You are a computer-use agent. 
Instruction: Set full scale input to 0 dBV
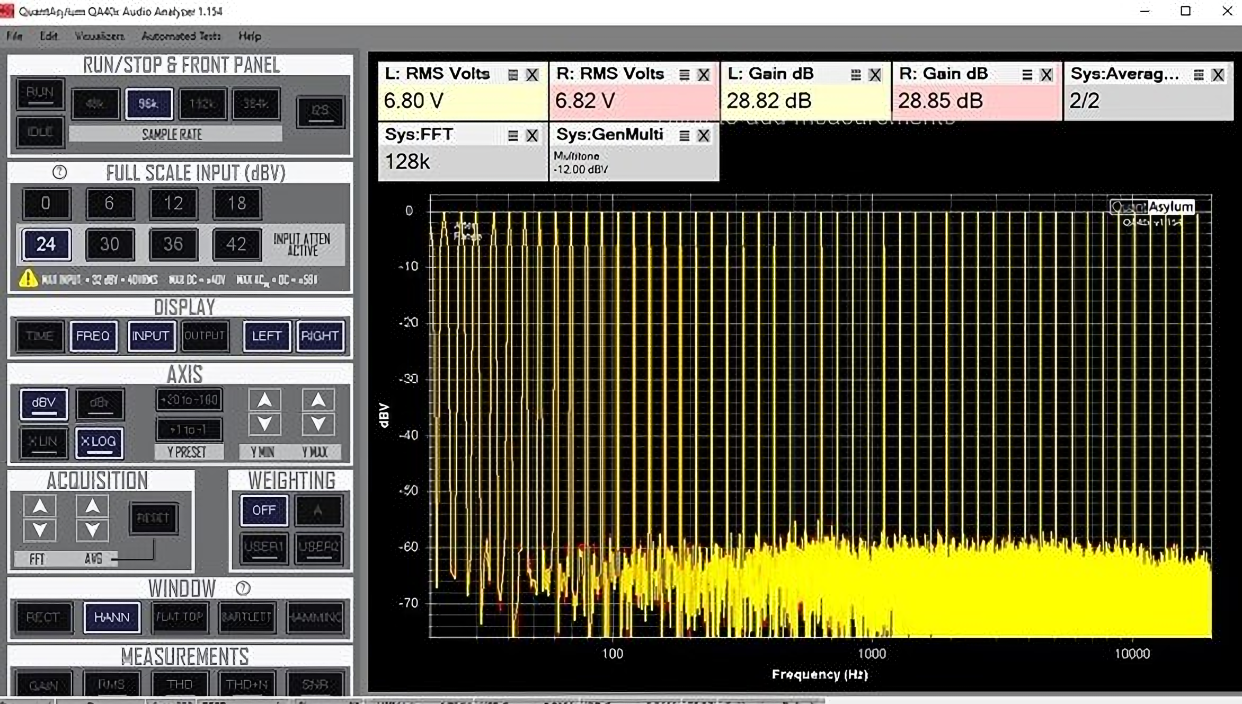click(46, 203)
